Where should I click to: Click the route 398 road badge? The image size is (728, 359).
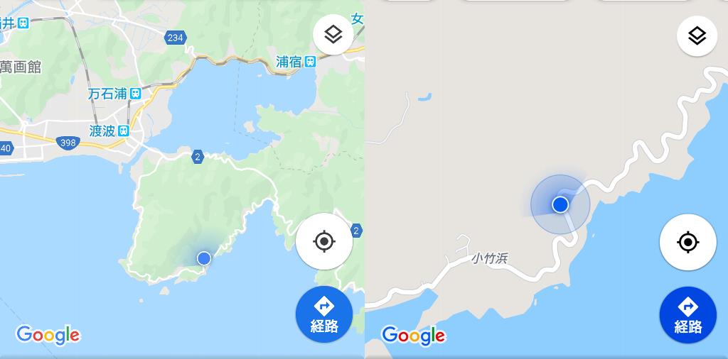[68, 143]
